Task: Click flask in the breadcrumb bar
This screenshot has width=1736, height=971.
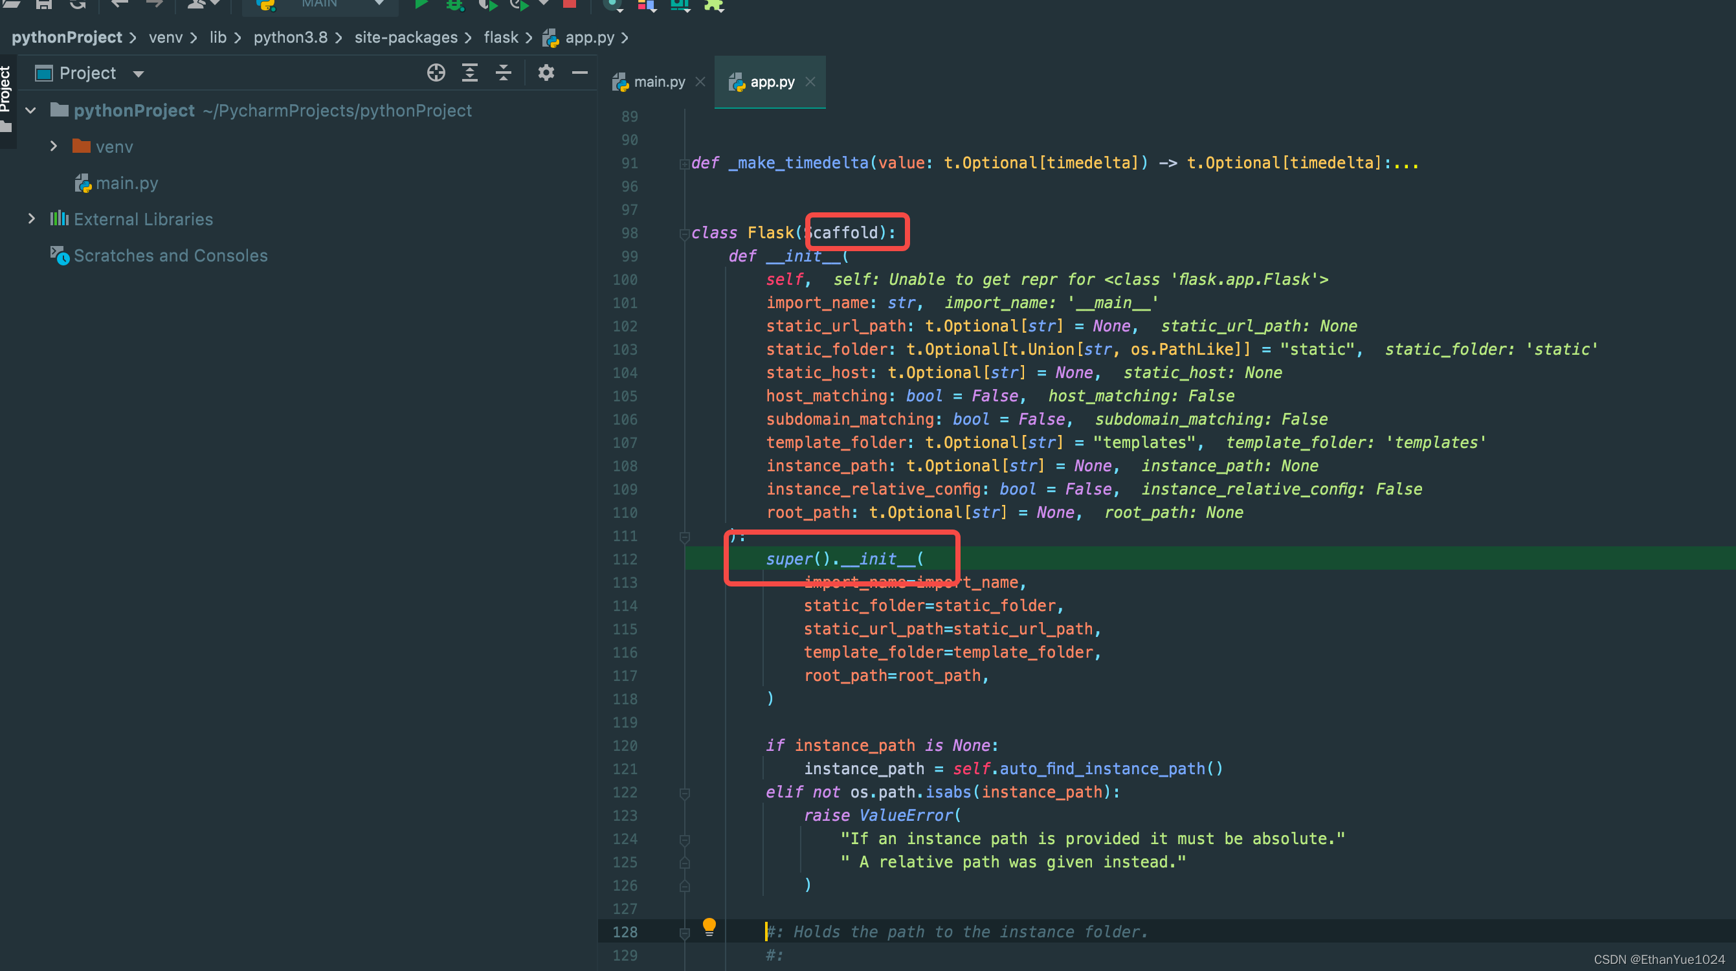Action: tap(501, 37)
